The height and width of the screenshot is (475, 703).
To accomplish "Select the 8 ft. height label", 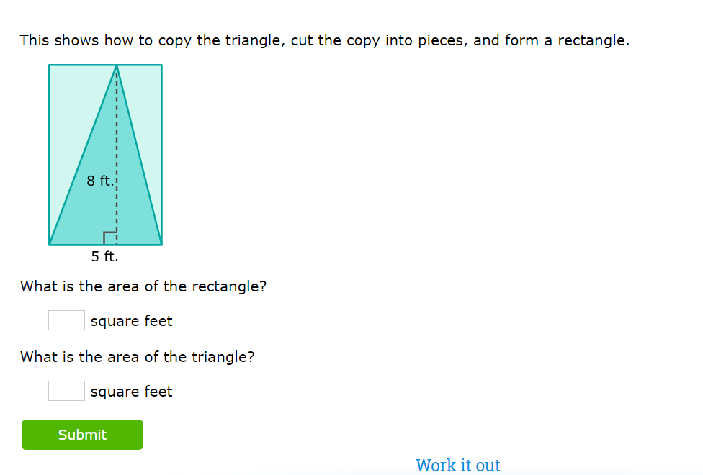I will tap(100, 181).
